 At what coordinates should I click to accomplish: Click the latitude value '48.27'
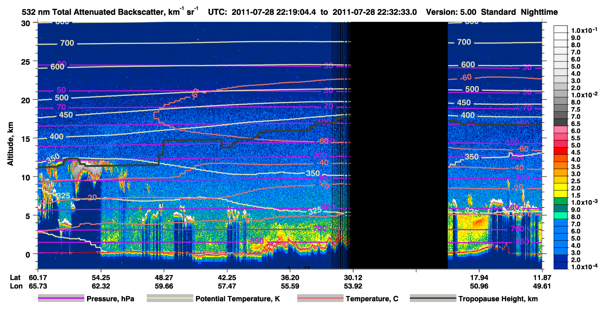(x=163, y=277)
